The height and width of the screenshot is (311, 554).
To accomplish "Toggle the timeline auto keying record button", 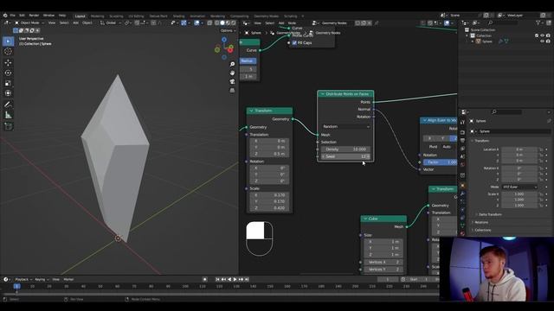I will (204, 279).
